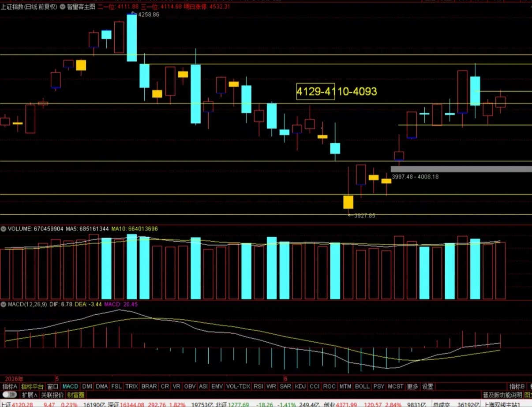
Task: Click the VOLUME: 670459904 readout
Action: tap(35, 229)
